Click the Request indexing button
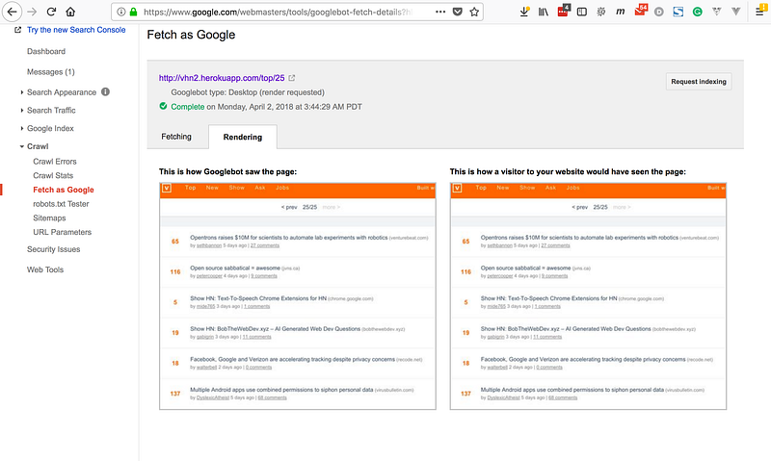 click(x=699, y=82)
